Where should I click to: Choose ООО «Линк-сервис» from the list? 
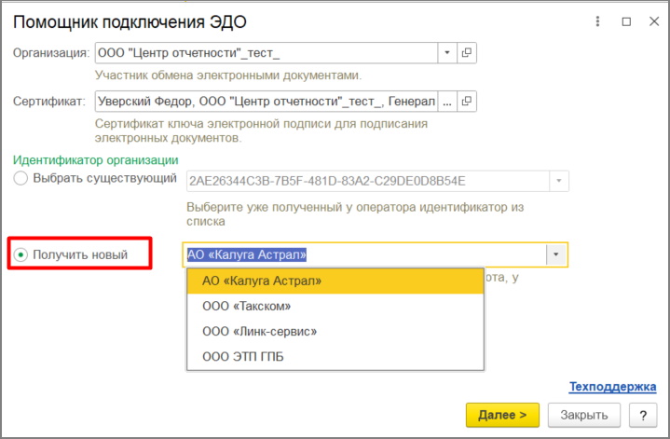tap(335, 331)
